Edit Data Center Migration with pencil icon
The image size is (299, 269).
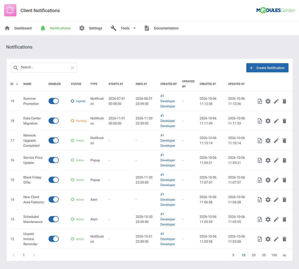[276, 121]
